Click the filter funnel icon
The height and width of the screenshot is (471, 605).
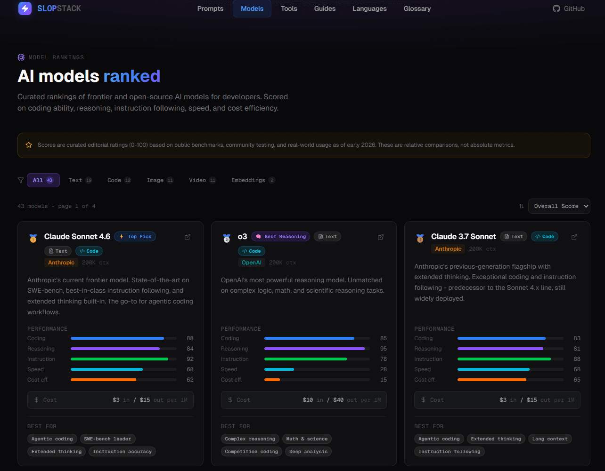[21, 180]
